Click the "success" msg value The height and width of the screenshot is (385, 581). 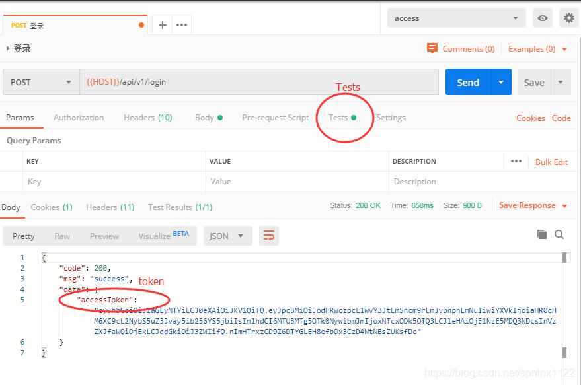[109, 279]
